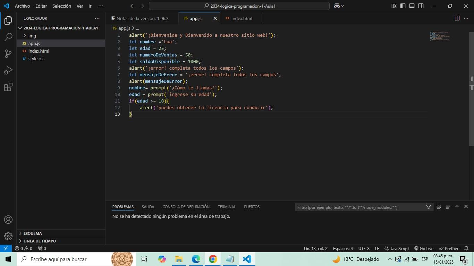Open the Archivo menu
This screenshot has width=474, height=266.
(22, 6)
